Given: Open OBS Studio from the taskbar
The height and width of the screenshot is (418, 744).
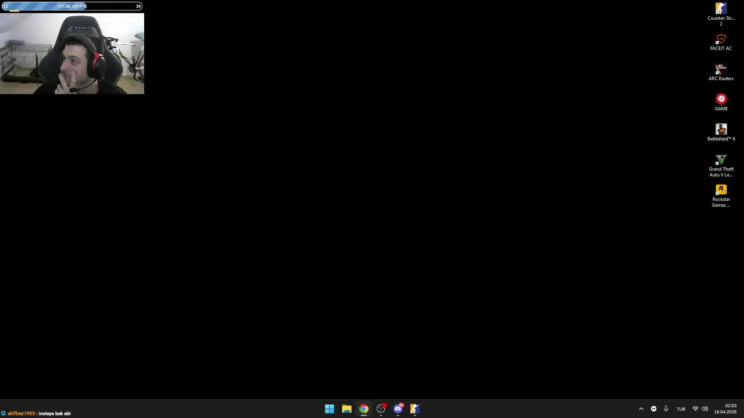Looking at the screenshot, I should (381, 409).
